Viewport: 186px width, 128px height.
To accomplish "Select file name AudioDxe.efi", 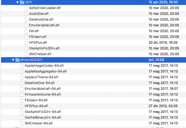I will pos(39,14).
